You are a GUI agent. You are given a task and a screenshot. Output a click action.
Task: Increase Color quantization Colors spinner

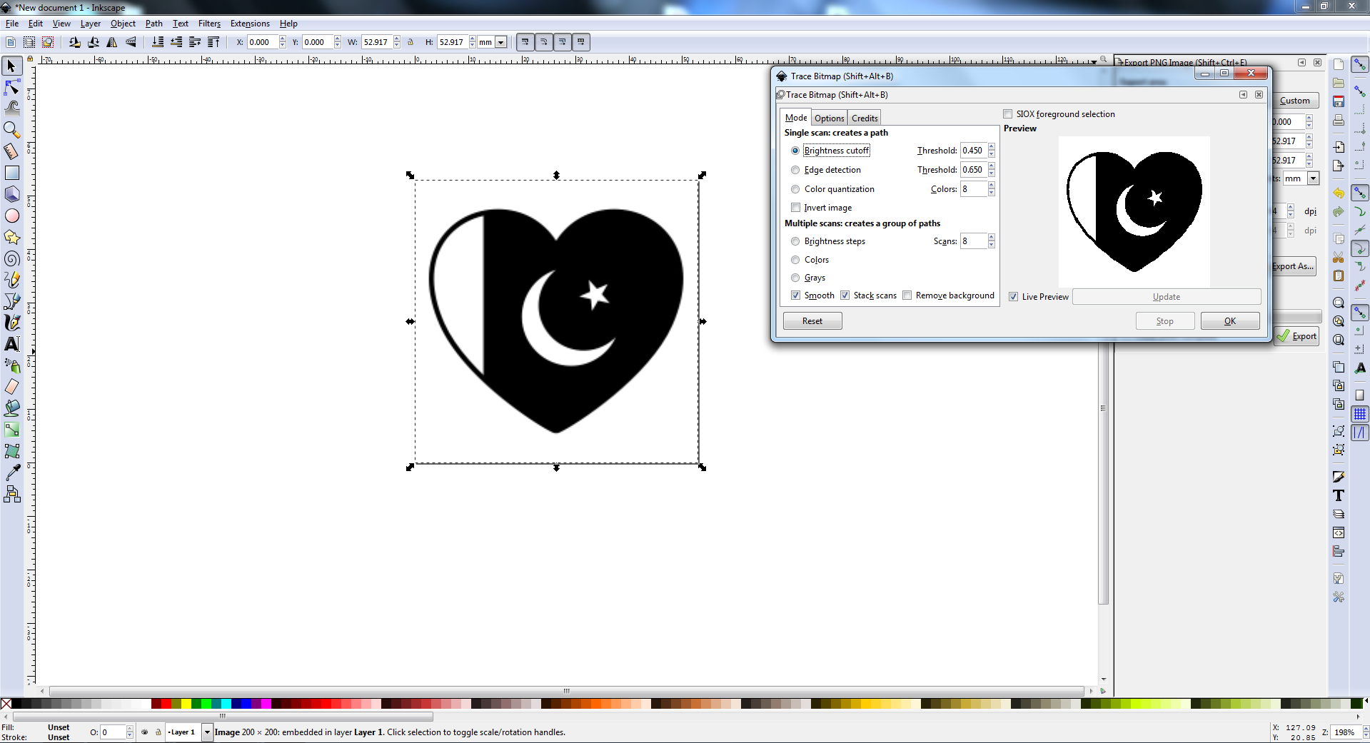tap(992, 186)
